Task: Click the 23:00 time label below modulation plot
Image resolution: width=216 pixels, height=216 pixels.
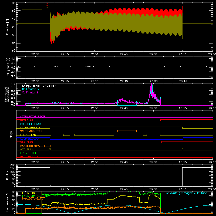Action: point(153,108)
